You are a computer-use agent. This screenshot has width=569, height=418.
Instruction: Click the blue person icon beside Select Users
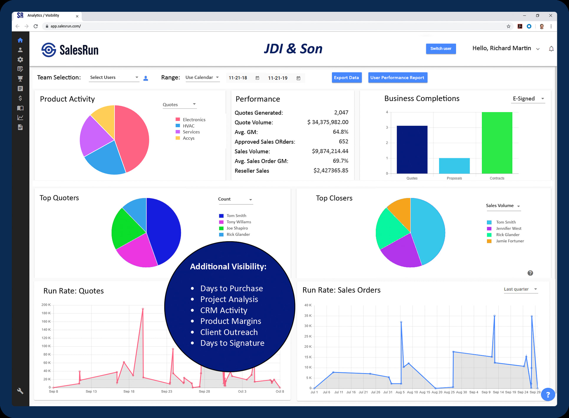coord(146,78)
